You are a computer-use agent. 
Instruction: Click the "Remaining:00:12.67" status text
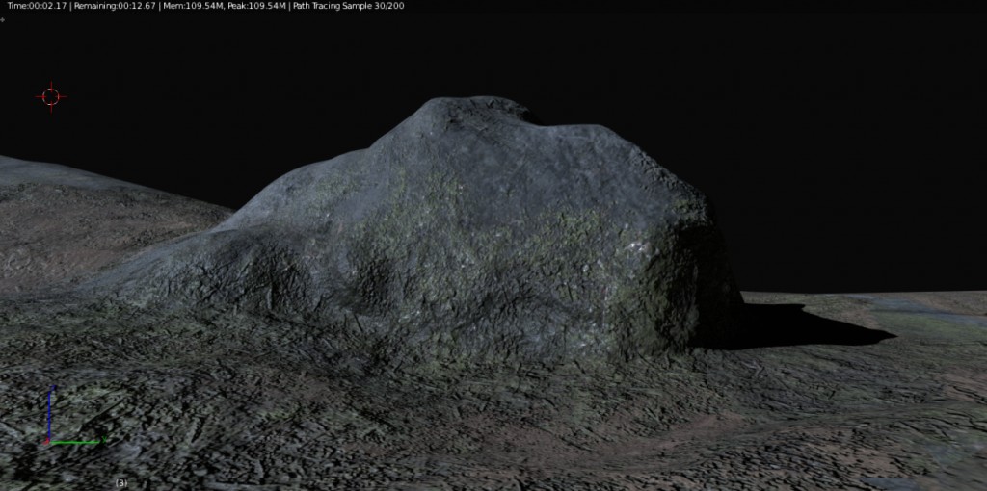point(115,6)
